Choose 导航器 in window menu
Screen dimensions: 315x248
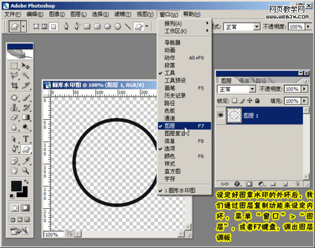[x=184, y=43]
